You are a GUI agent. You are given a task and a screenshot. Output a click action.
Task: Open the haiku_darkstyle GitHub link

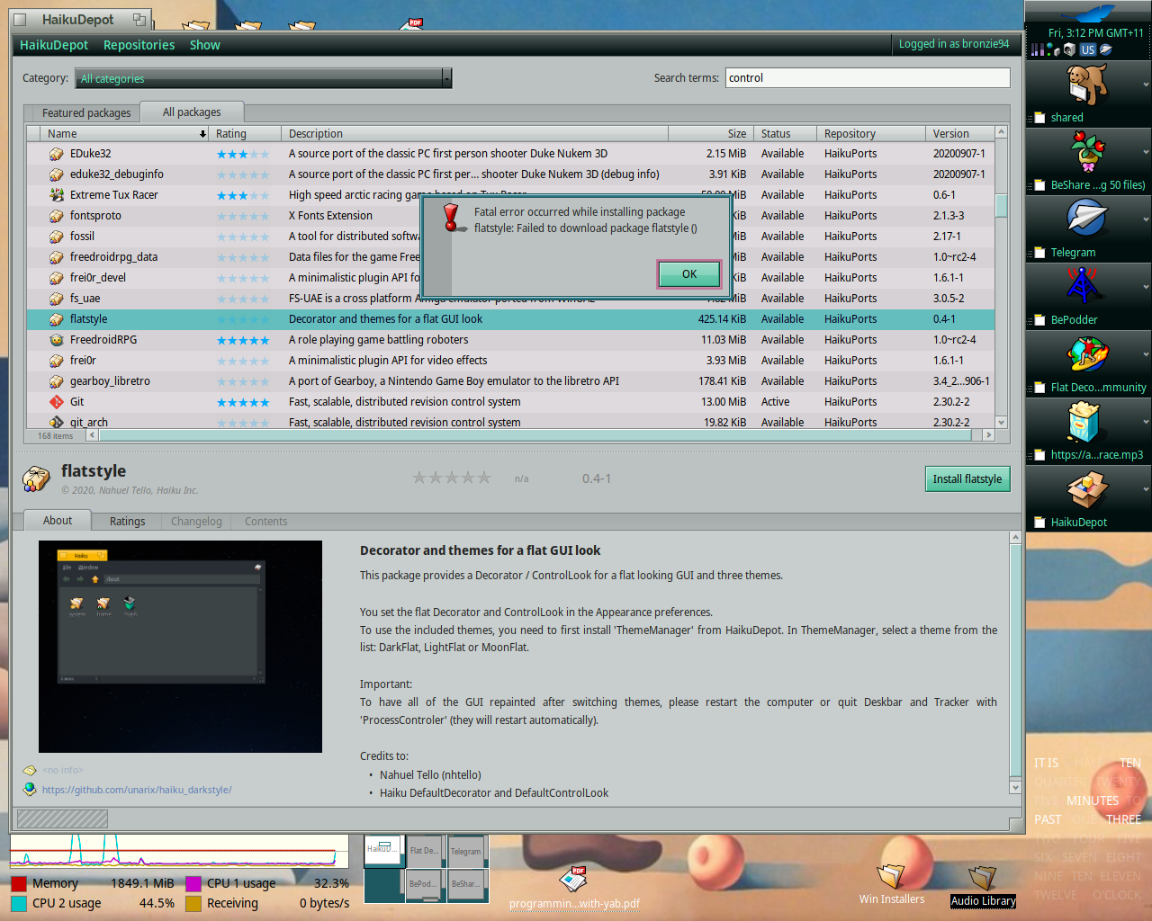tap(137, 790)
